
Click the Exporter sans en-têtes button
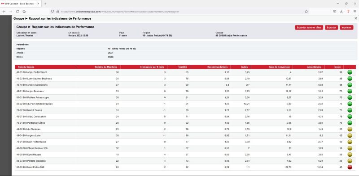[x=309, y=27]
